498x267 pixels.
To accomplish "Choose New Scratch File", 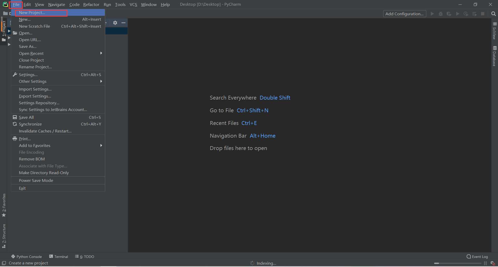I will (58, 26).
